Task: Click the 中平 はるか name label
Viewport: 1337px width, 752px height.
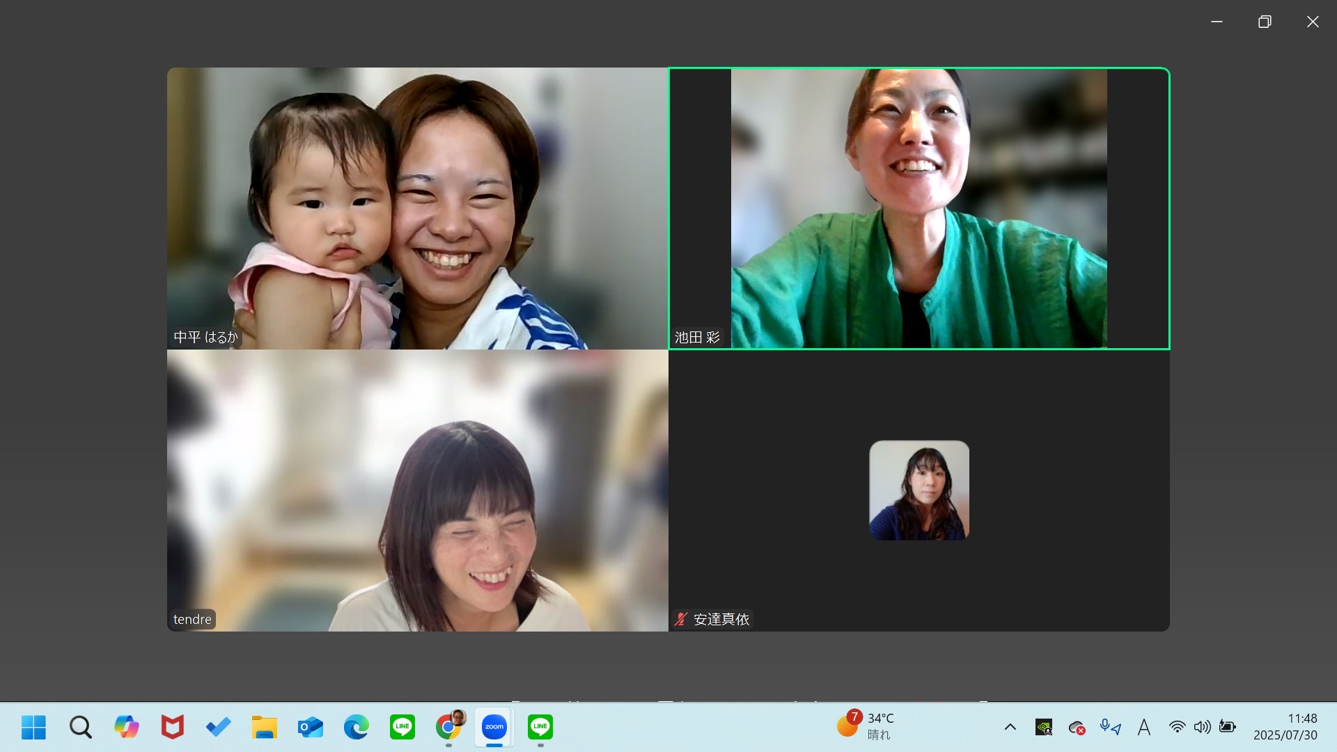Action: (x=205, y=338)
